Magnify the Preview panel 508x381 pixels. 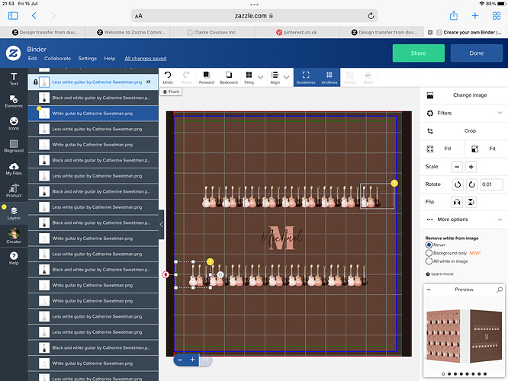click(500, 290)
